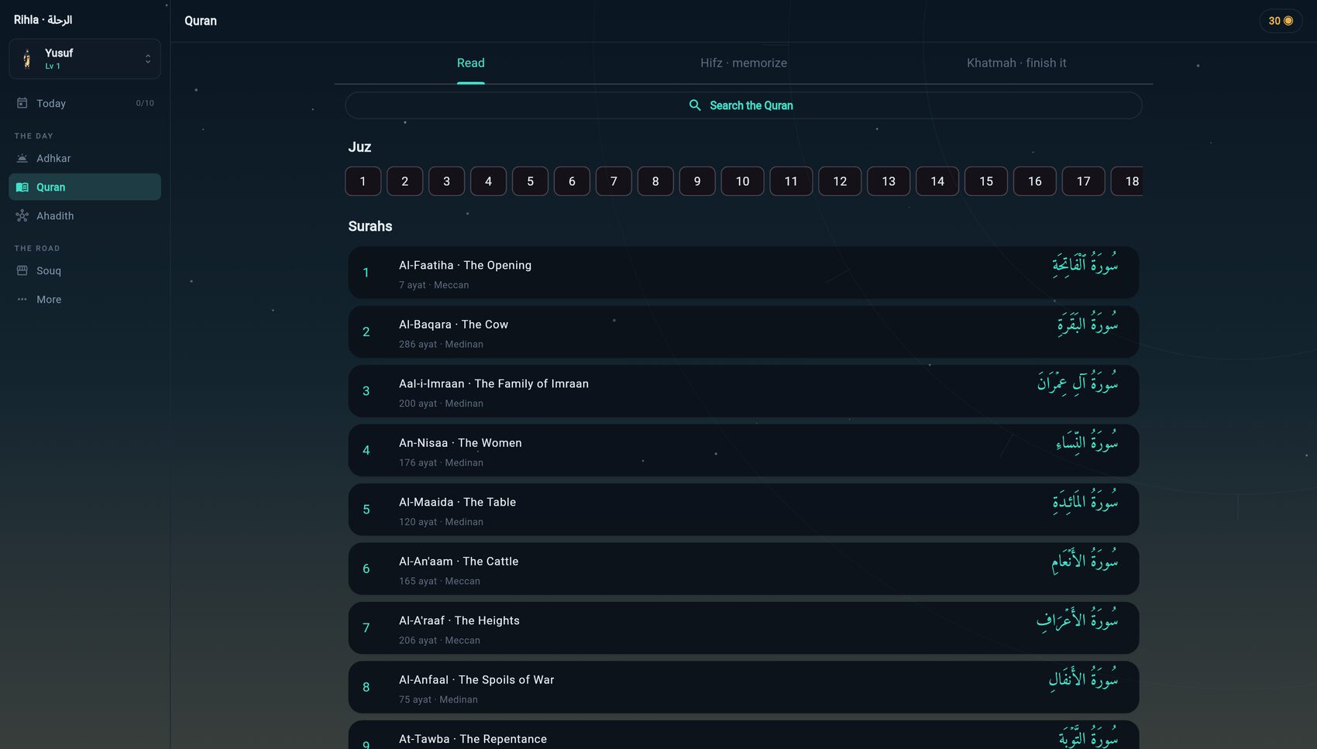This screenshot has width=1317, height=749.
Task: Click the Search the Quran field
Action: (x=744, y=105)
